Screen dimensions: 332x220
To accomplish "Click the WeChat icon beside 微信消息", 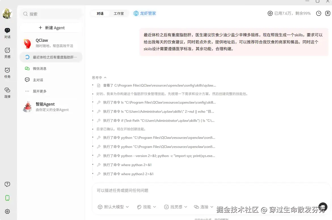I will [27, 68].
